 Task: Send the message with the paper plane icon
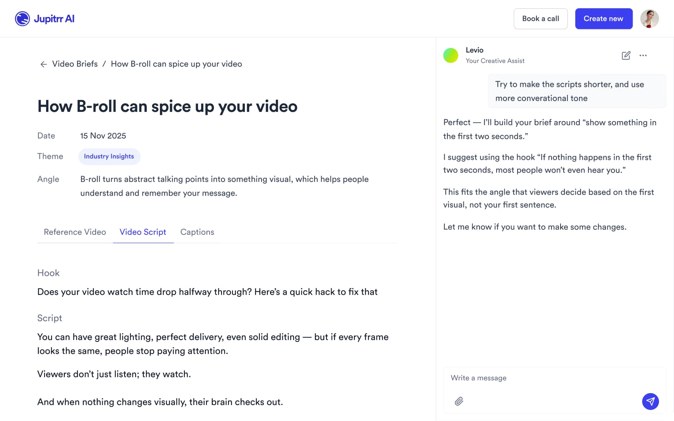650,402
